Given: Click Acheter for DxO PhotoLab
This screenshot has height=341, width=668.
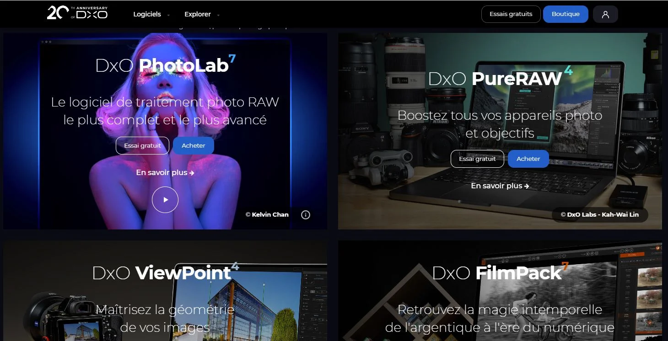Looking at the screenshot, I should point(194,145).
